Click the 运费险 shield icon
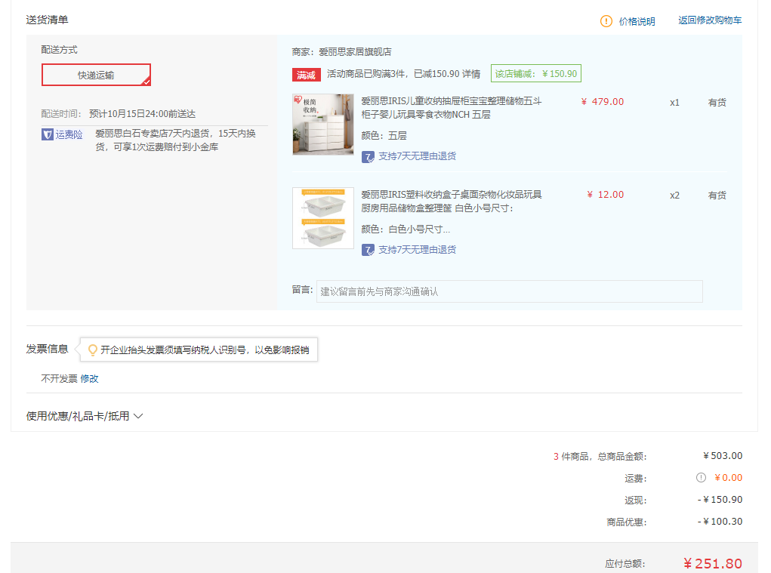 coord(48,134)
